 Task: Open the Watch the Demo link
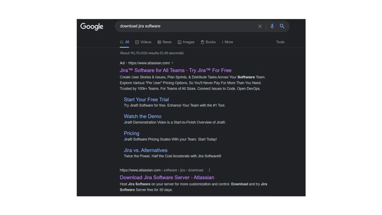click(x=143, y=116)
